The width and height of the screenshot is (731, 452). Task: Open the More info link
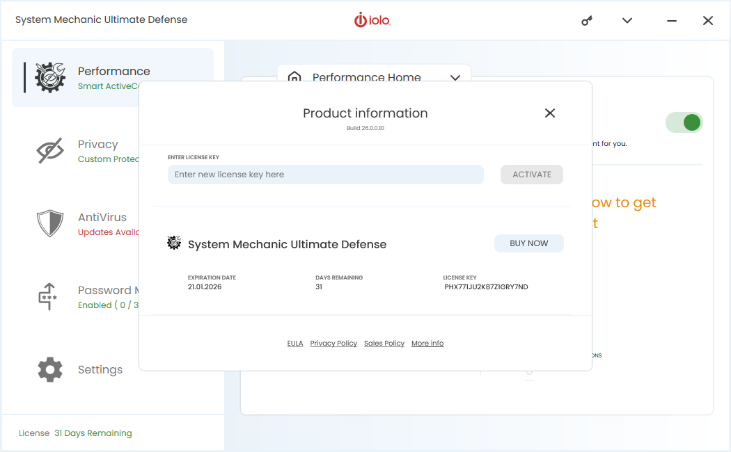point(427,343)
